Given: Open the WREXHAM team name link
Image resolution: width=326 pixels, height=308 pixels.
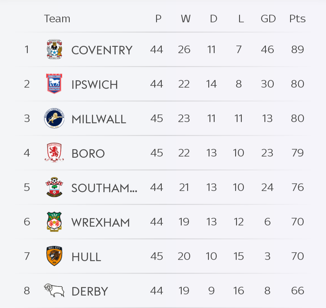Looking at the screenshot, I should pyautogui.click(x=101, y=222).
